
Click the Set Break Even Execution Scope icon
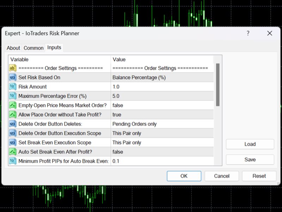click(13, 142)
